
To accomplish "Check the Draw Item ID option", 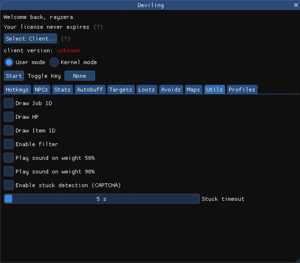I will click(9, 131).
